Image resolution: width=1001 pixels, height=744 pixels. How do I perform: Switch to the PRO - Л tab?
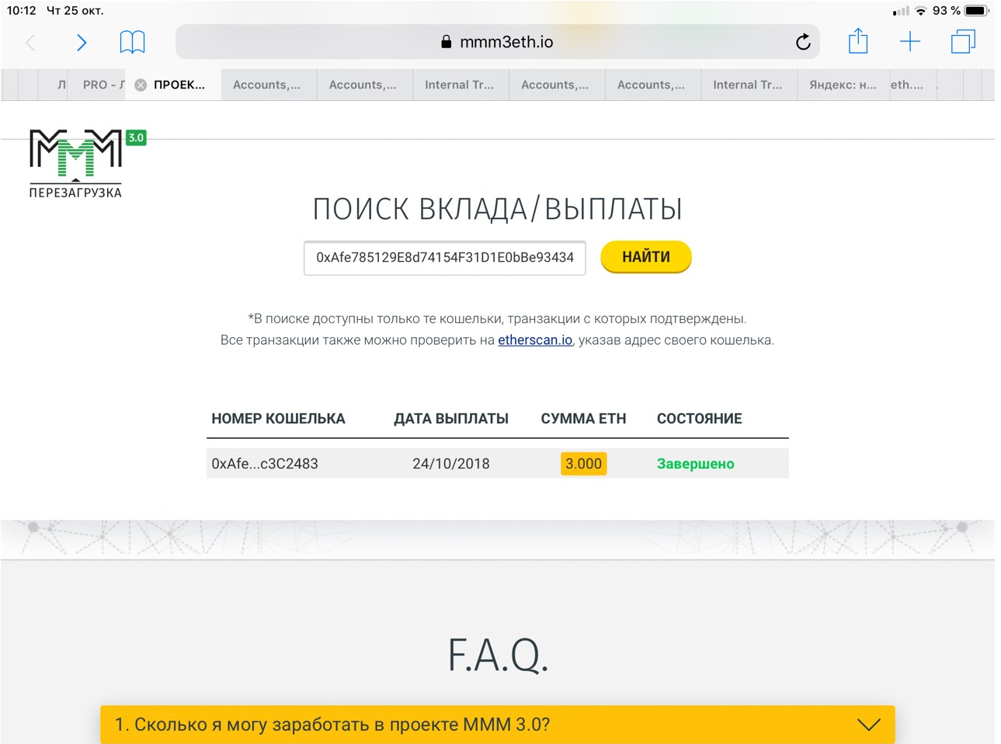99,85
